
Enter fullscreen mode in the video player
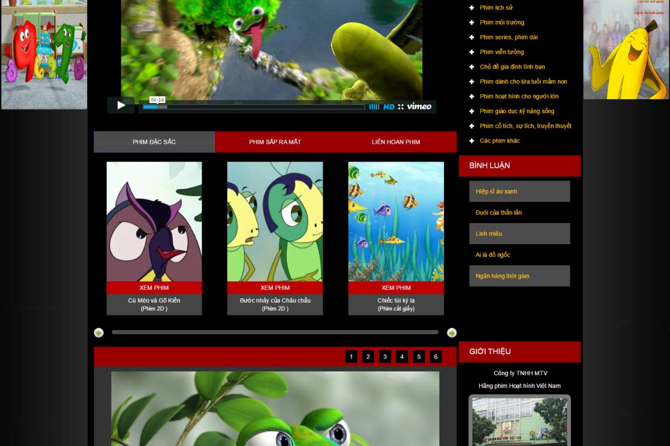pos(400,106)
